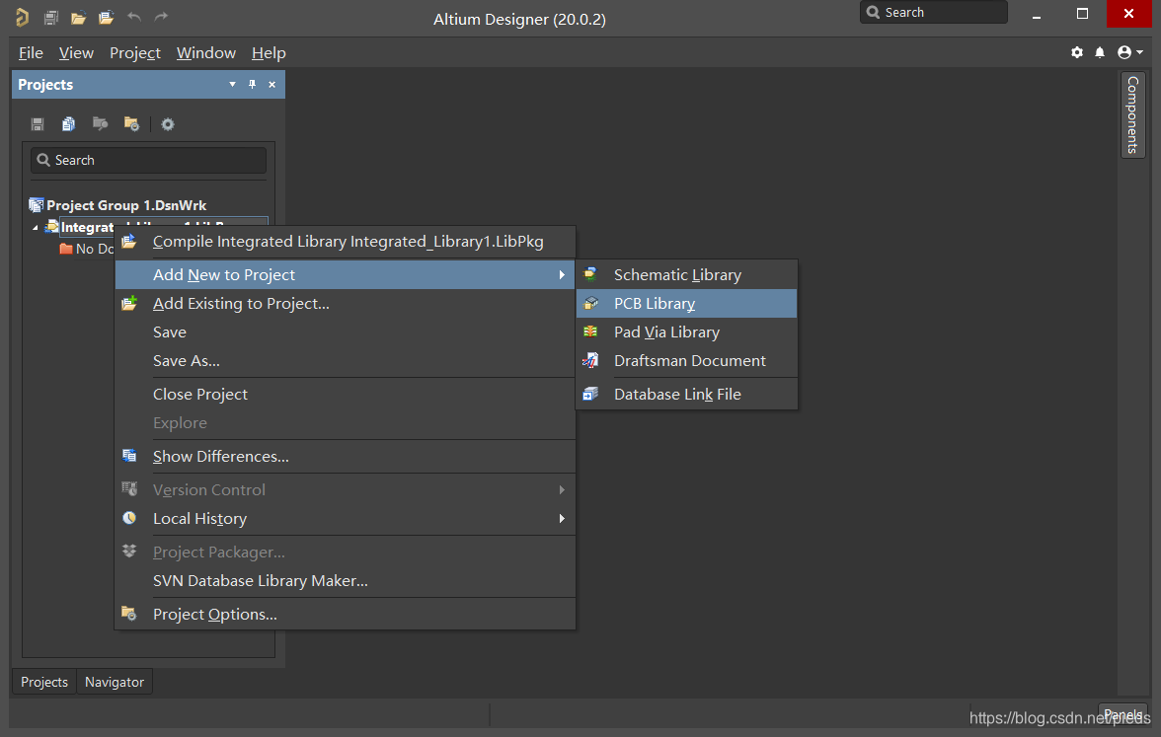Click the save icon in Projects panel toolbar
This screenshot has height=737, width=1161.
click(x=38, y=124)
